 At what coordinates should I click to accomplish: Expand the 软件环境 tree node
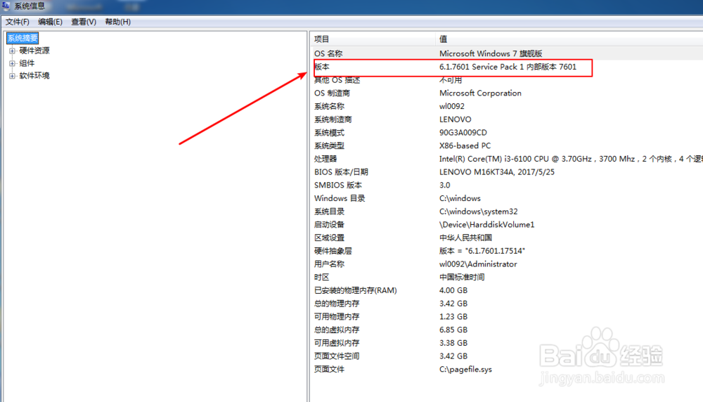[12, 76]
